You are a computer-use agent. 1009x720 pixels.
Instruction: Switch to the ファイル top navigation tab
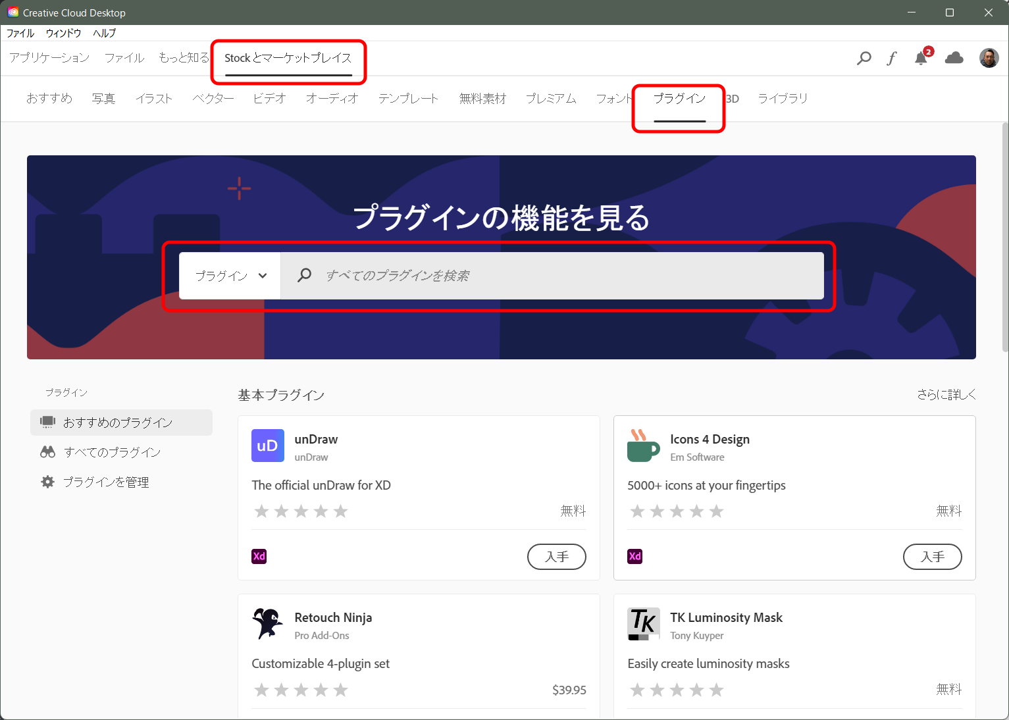pos(124,58)
